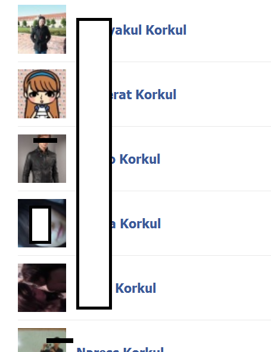Viewport: 271px width, 352px height.
Task: Open the cut-off bottom name link
Action: coord(120,350)
